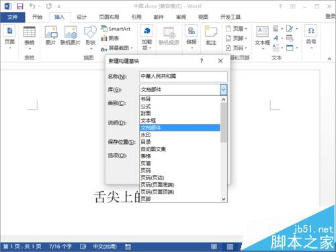Image resolution: width=336 pixels, height=252 pixels.
Task: Open the 形状 shapes gallery
Action: (91, 37)
